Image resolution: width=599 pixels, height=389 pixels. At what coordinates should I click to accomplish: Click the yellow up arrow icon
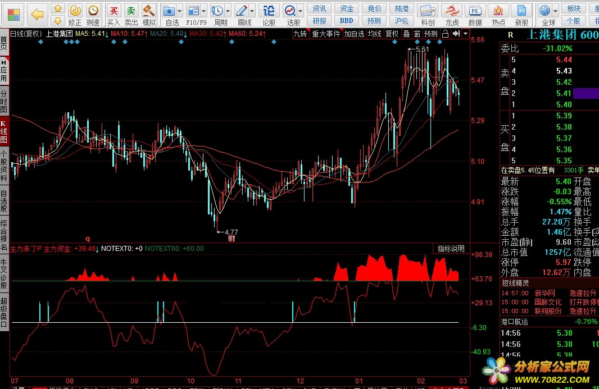click(57, 8)
